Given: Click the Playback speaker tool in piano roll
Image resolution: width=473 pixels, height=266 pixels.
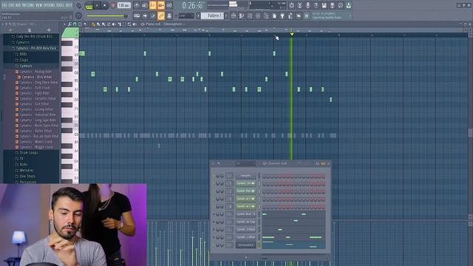Looking at the screenshot, I should [x=135, y=24].
